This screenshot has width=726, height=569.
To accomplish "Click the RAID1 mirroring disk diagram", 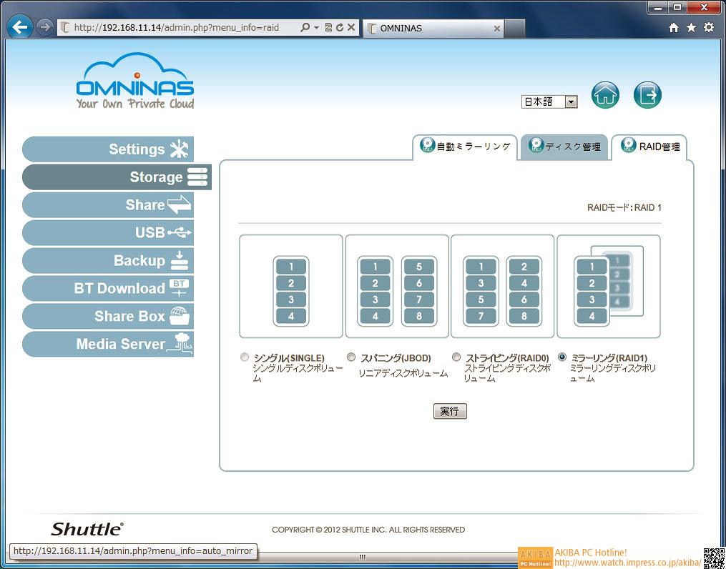I will [608, 286].
